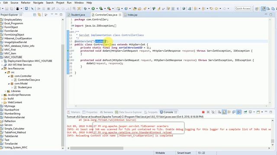Viewport: 277px width, 155px height.
Task: Open the Navigate menu
Action: tap(38, 3)
